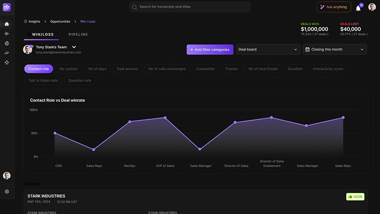Click the RevOps axis label
Image resolution: width=380 pixels, height=214 pixels.
pos(130,166)
